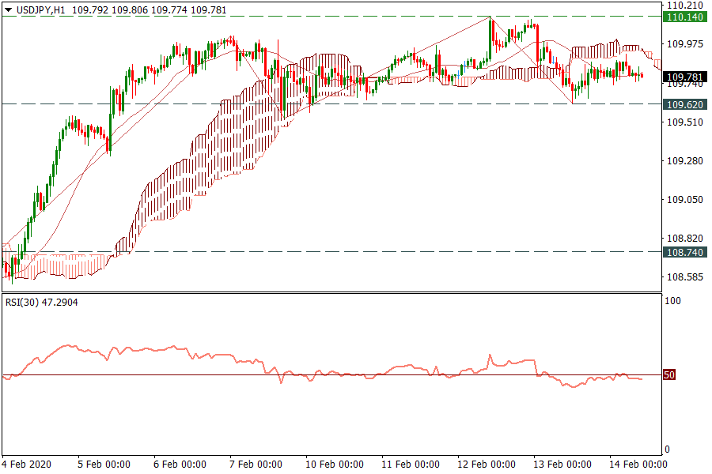Click the RSI(30) 47.2904 indicator label

[42, 302]
